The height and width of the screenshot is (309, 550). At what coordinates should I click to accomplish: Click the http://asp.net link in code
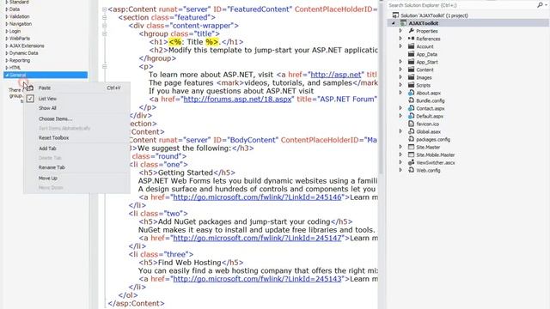tap(336, 75)
